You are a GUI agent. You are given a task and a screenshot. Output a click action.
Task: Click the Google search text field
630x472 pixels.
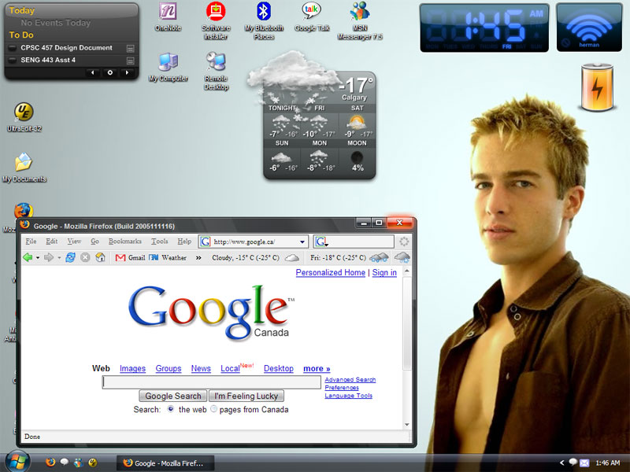(211, 382)
